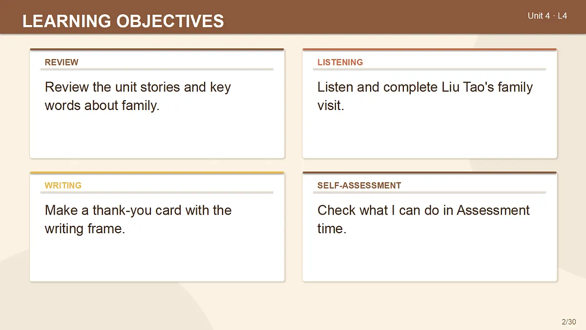Select the Liu Tao's family visit text

coord(425,96)
